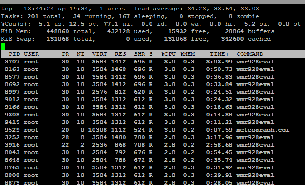This screenshot has height=185, width=305.
Task: Click the COMMAND column header
Action: [250, 54]
